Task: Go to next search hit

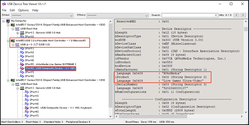Action: [243, 15]
